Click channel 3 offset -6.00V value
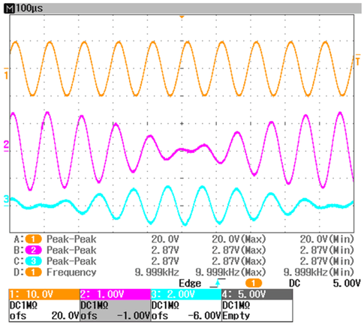The height and width of the screenshot is (325, 364). pyautogui.click(x=204, y=316)
